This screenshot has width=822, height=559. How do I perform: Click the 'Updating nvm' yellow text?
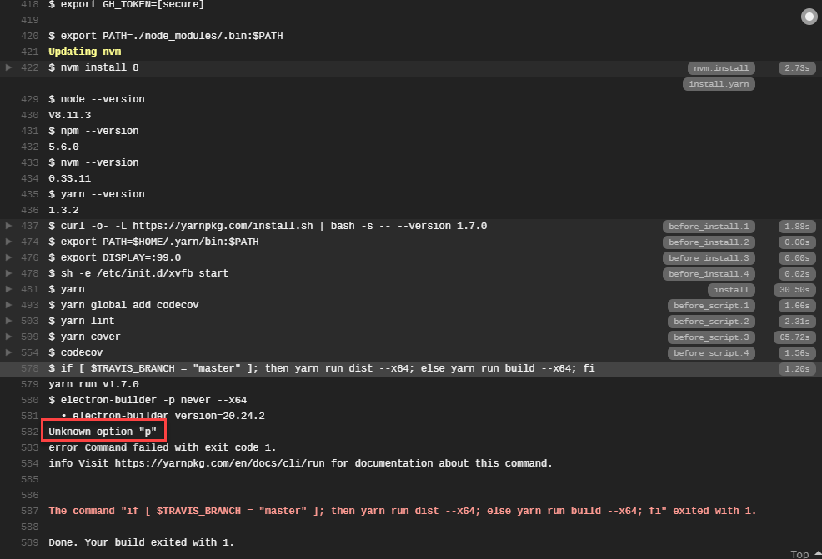(85, 52)
